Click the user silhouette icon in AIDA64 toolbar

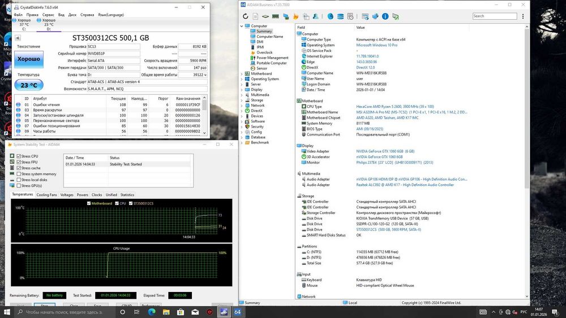point(315,16)
